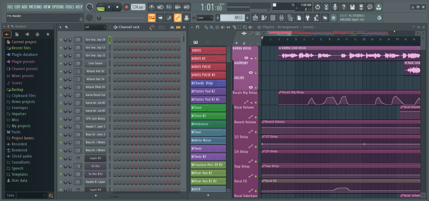This screenshot has height=201, width=429.
Task: Click the microphone one-click recording icon
Action: click(335, 7)
